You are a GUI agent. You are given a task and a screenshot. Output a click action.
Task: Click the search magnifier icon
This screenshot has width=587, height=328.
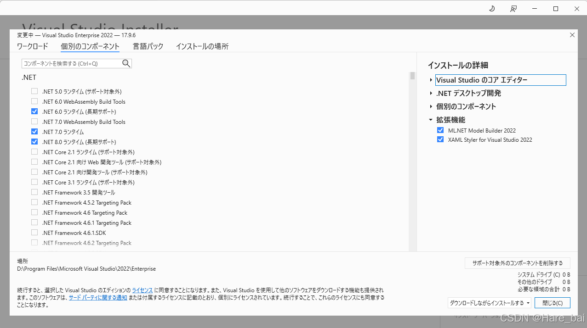pos(126,64)
